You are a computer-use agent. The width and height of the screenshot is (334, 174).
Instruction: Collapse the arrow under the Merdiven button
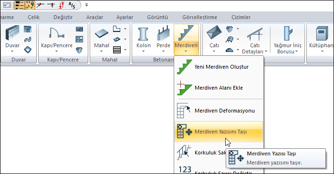point(186,51)
